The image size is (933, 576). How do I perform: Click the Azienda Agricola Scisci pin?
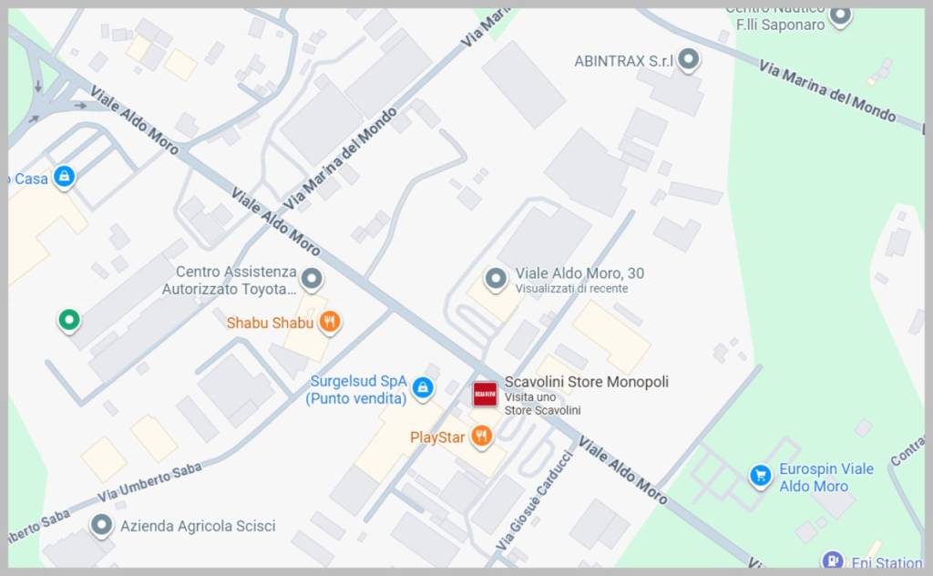102,526
